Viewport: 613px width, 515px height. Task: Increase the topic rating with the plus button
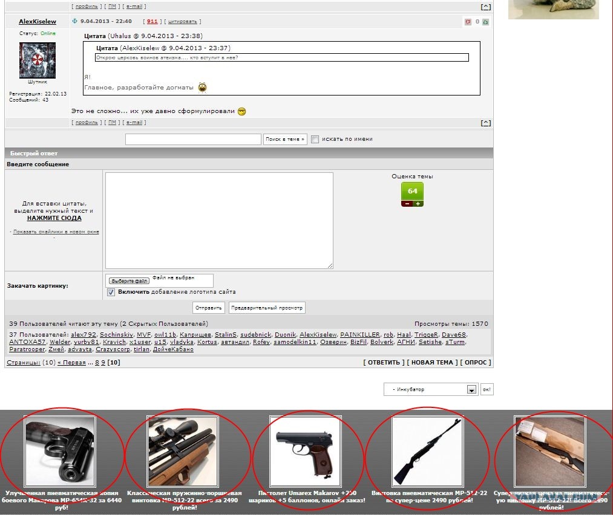pos(418,204)
